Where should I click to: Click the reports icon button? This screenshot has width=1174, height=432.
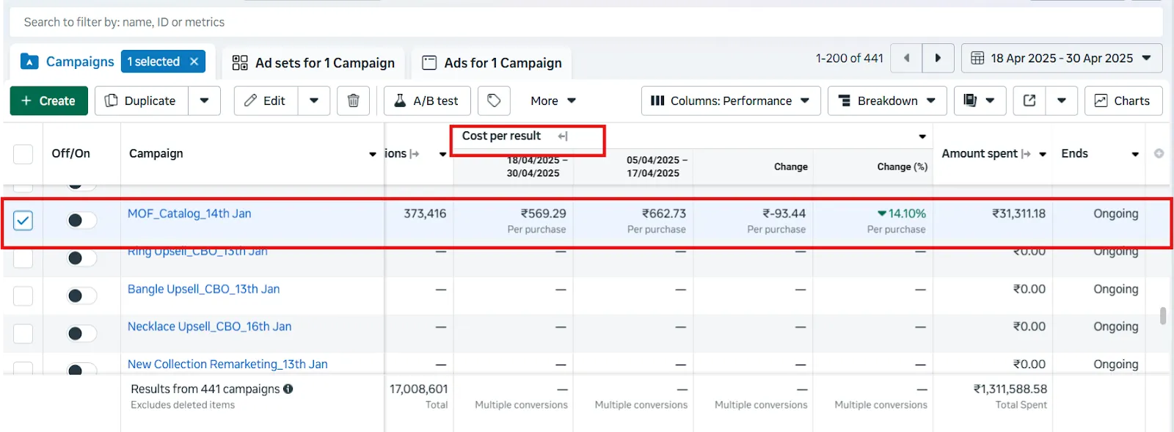tap(979, 100)
